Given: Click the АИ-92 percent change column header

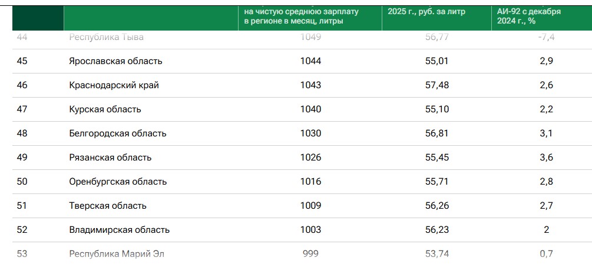Looking at the screenshot, I should 528,16.
